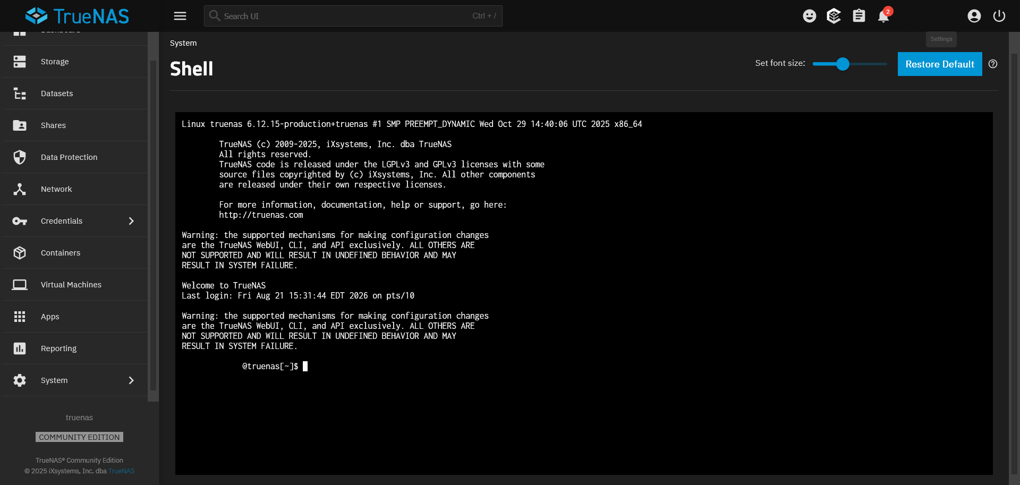Screen dimensions: 1020x485
Task: Click the Virtual Machines laptop icon
Action: pos(20,285)
